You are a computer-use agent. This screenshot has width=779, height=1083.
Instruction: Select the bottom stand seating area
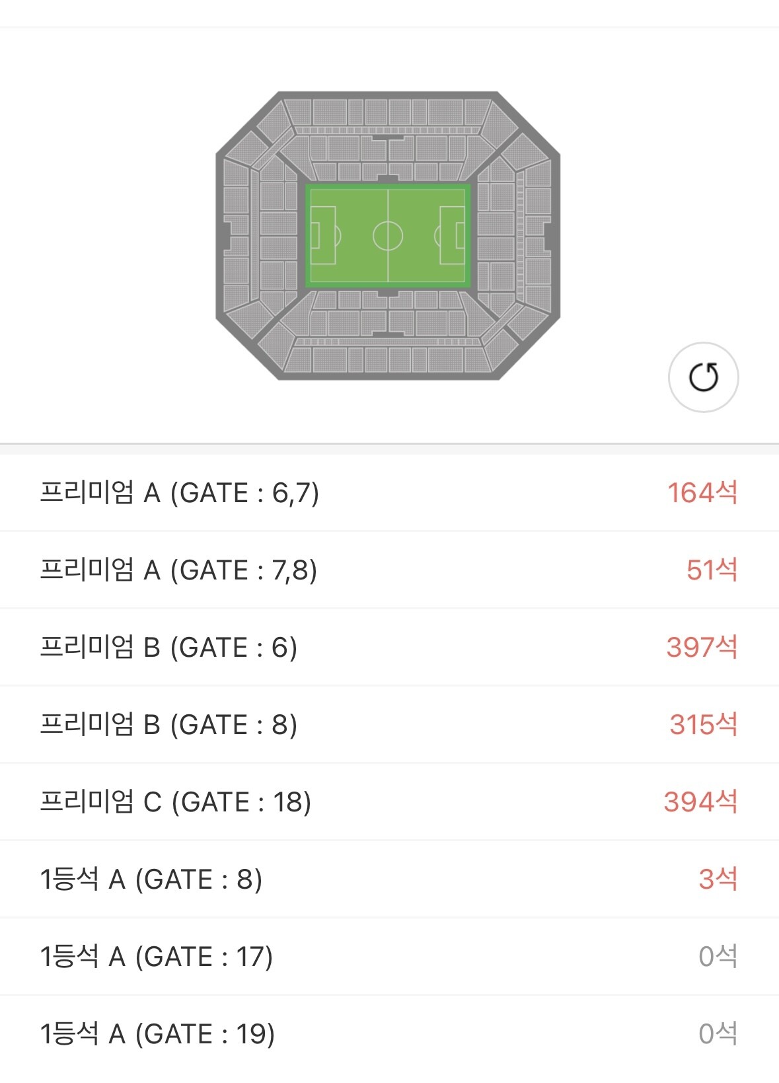(x=388, y=359)
